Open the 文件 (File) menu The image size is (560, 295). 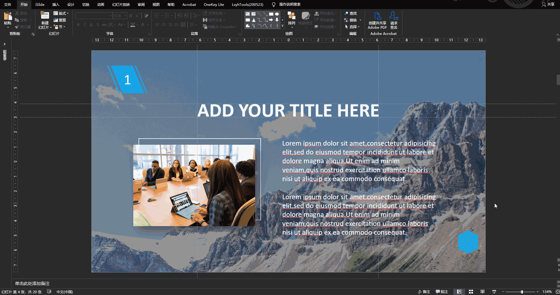(x=8, y=5)
